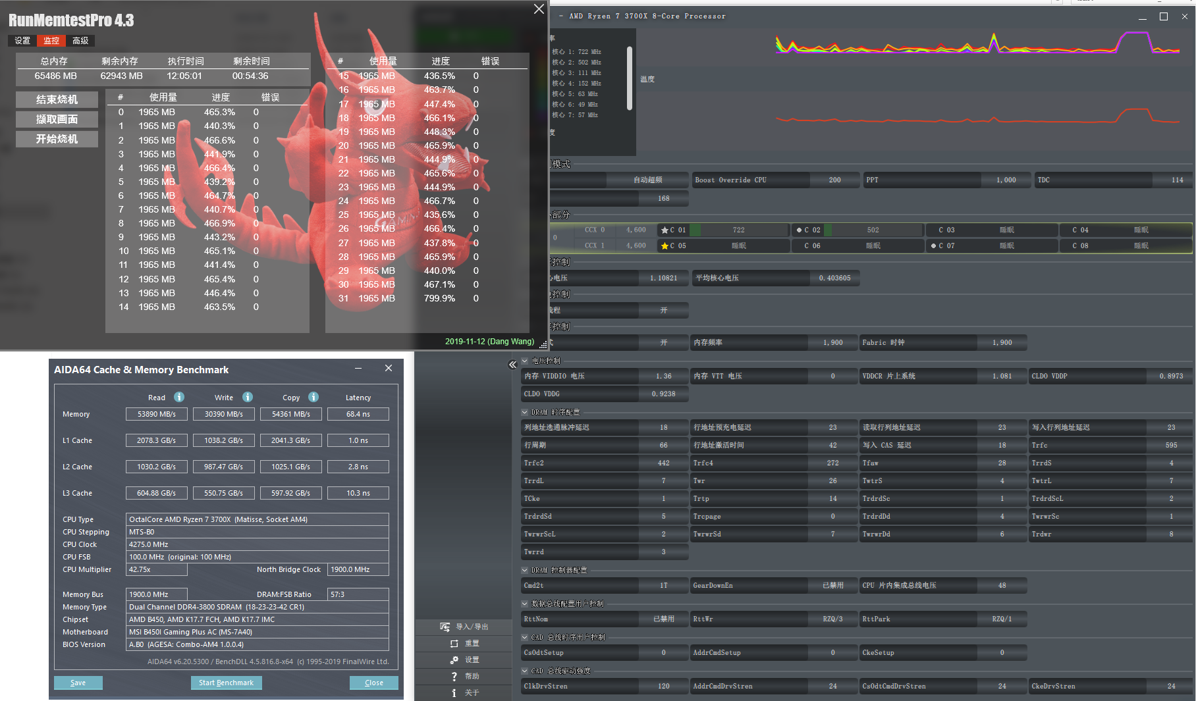Click the RttPark RZQ/1 value

click(x=1002, y=619)
